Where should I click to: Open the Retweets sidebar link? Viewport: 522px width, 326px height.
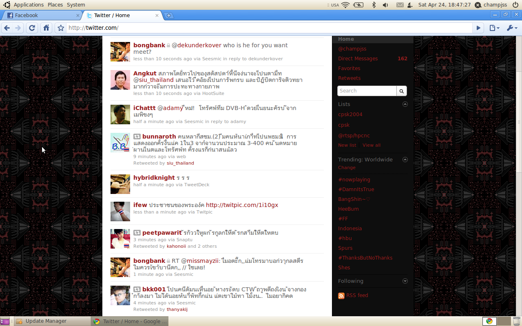click(x=349, y=78)
